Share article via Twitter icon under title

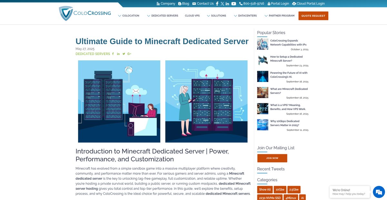click(x=124, y=54)
